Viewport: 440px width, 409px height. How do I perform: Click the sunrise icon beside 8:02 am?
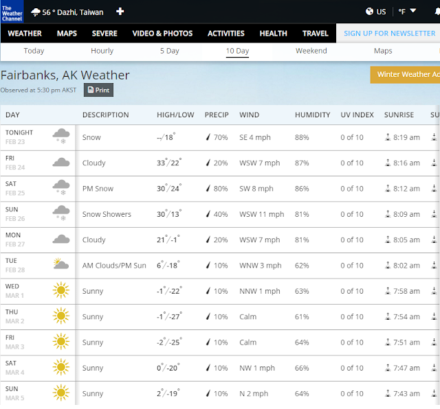tap(388, 265)
